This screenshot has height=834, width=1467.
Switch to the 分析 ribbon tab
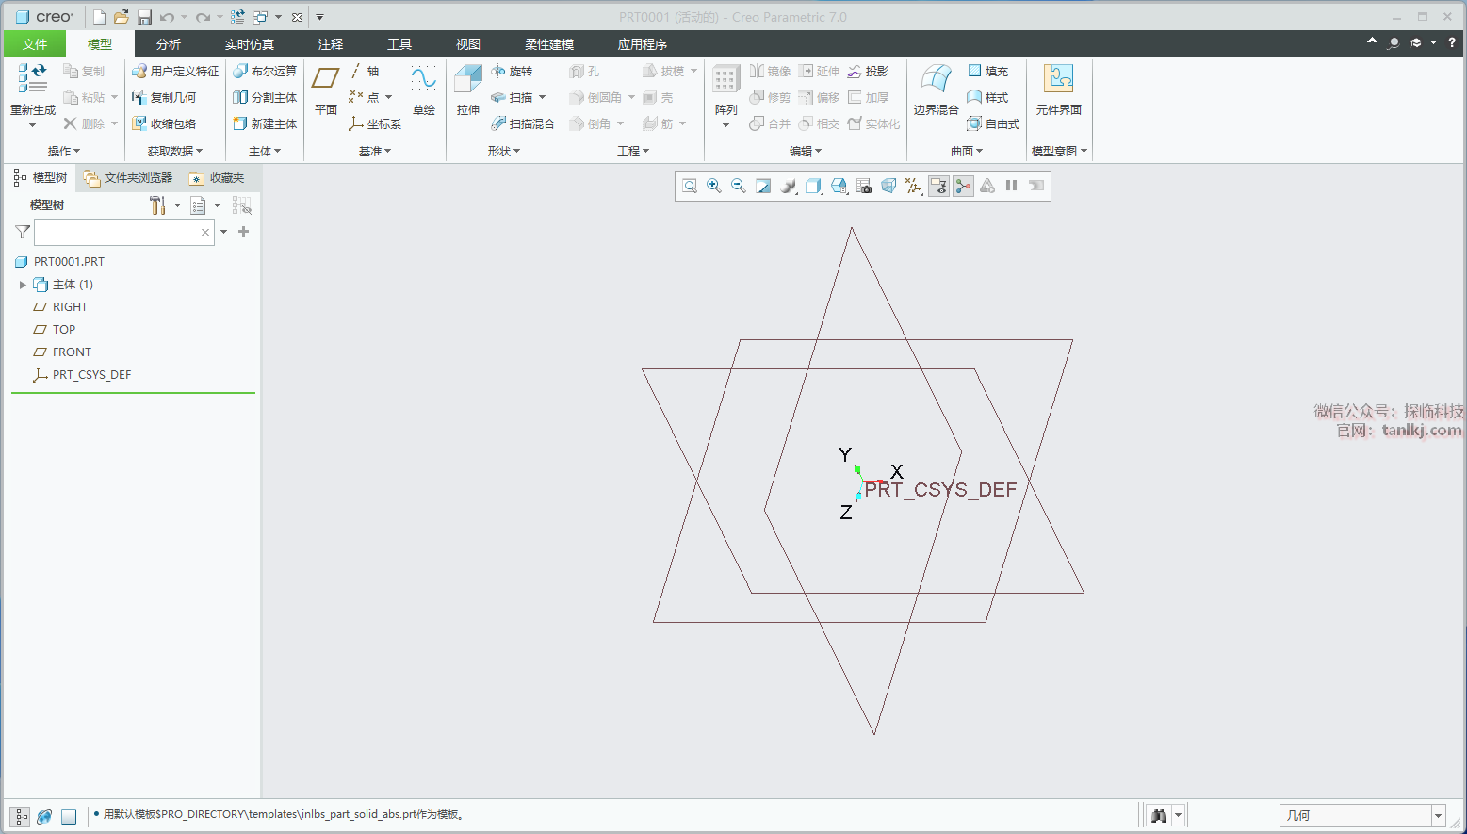coord(169,44)
